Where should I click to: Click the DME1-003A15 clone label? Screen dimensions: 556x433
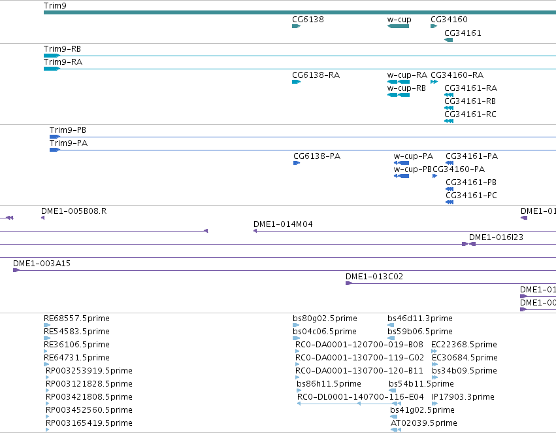42,264
